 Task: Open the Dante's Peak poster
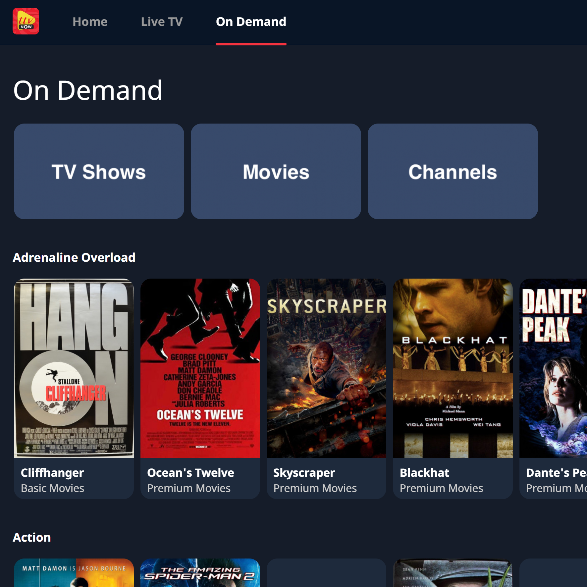[x=553, y=368]
